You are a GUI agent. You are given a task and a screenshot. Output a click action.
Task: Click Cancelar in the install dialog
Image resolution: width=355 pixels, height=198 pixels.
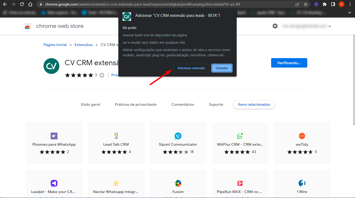coord(222,68)
